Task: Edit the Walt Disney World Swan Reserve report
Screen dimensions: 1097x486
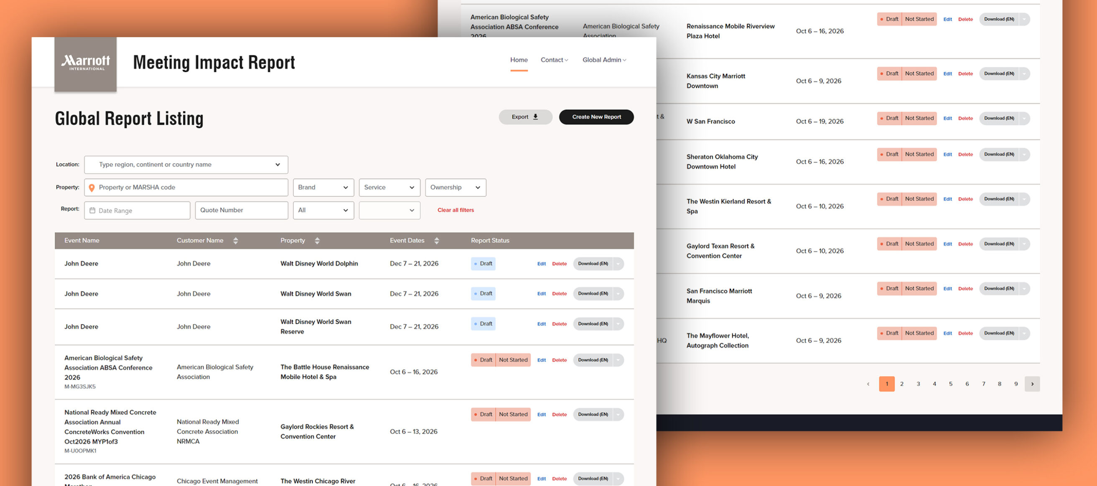Action: [x=541, y=324]
